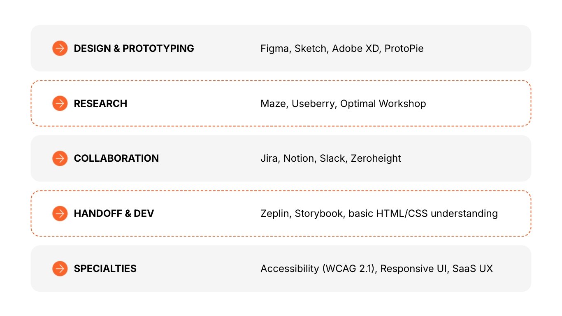
Task: Select the arrow icon beside Collaboration
Action: 60,158
